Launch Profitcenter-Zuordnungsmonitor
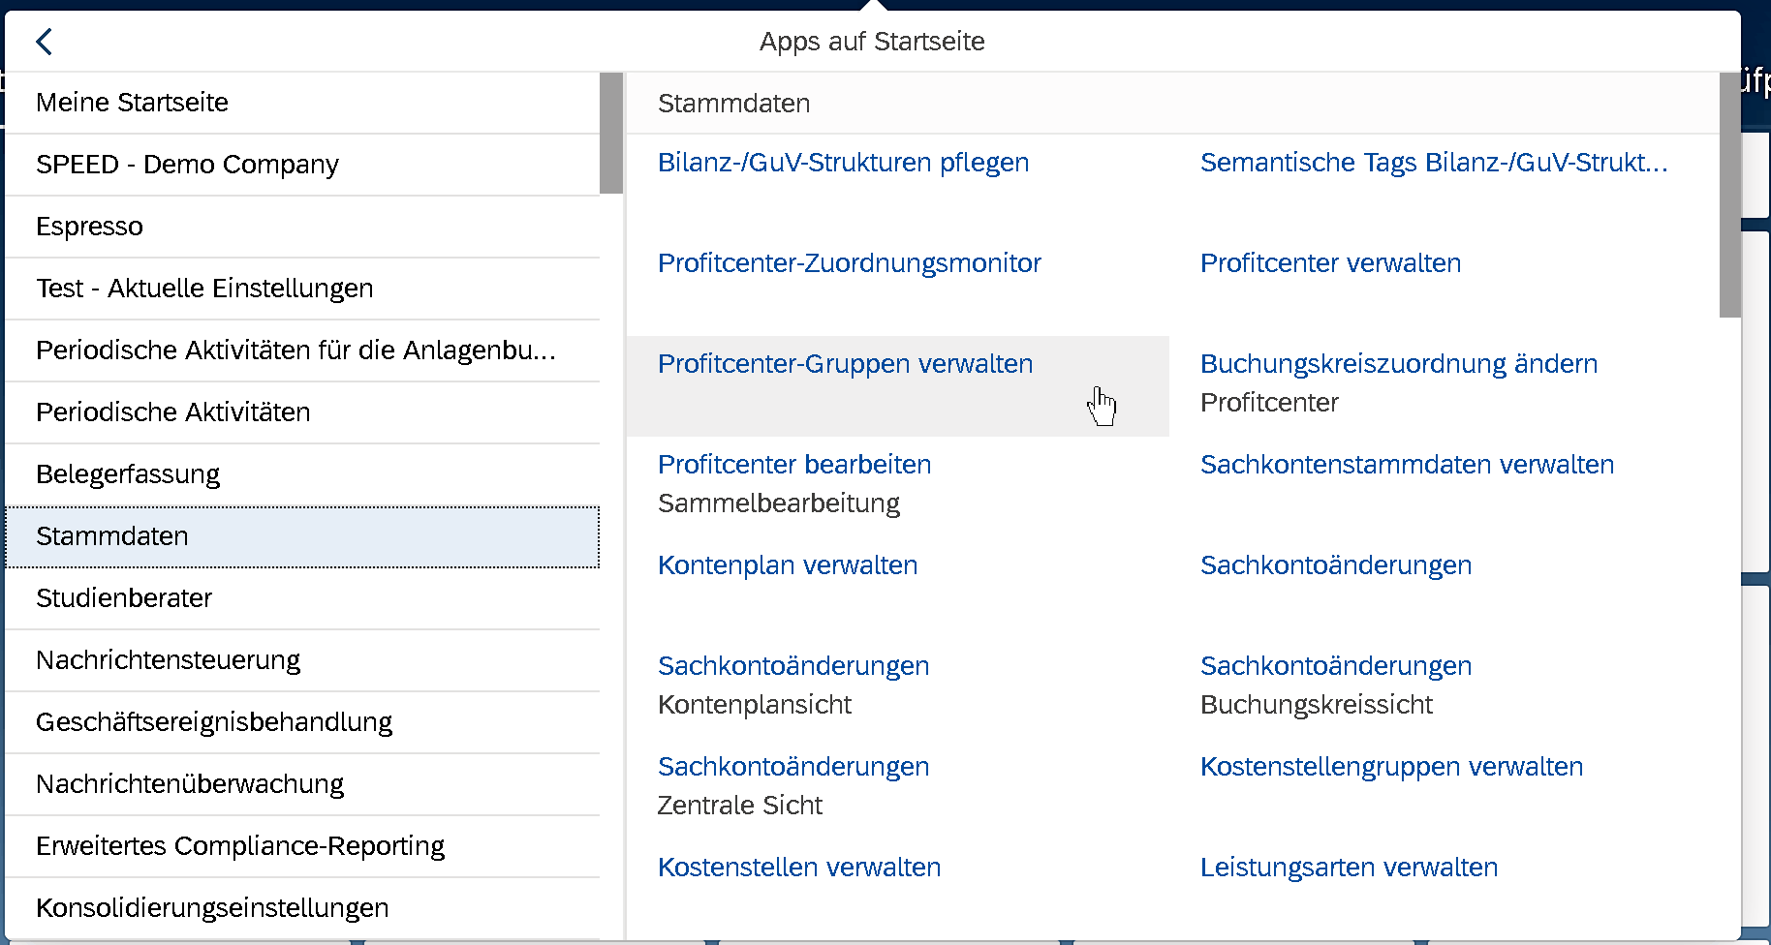Viewport: 1771px width, 945px height. click(850, 263)
